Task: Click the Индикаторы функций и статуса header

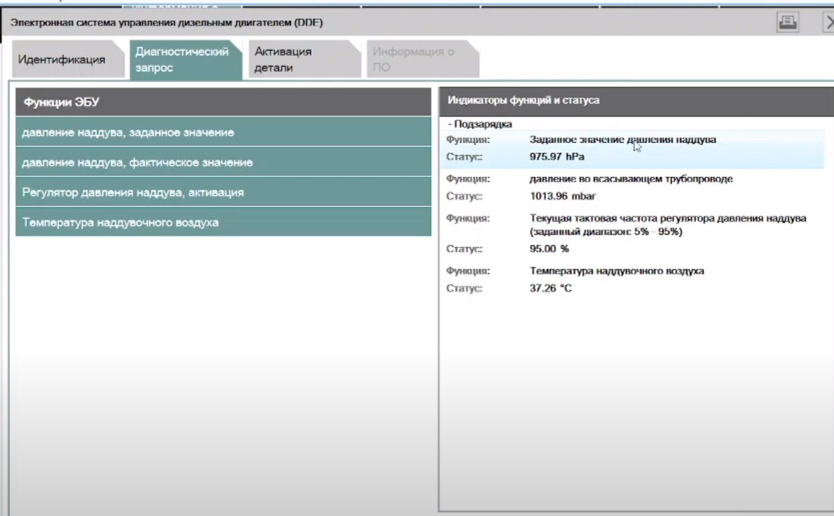Action: [x=636, y=101]
